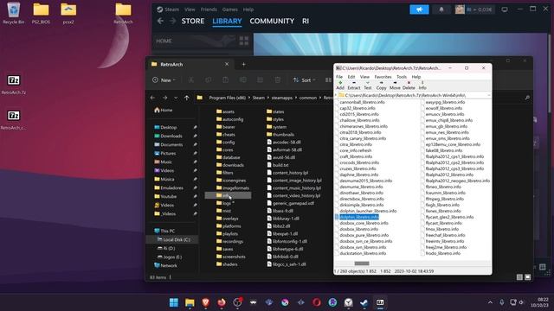Select the PS2_BIOS desktop folder
Screen dimensions: 554x311
click(41, 13)
